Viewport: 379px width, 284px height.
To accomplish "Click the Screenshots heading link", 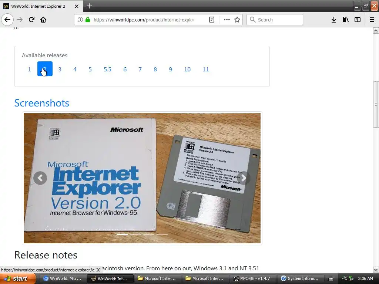I will (41, 103).
